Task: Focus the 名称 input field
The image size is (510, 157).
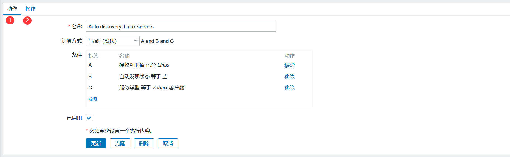Action: click(181, 27)
